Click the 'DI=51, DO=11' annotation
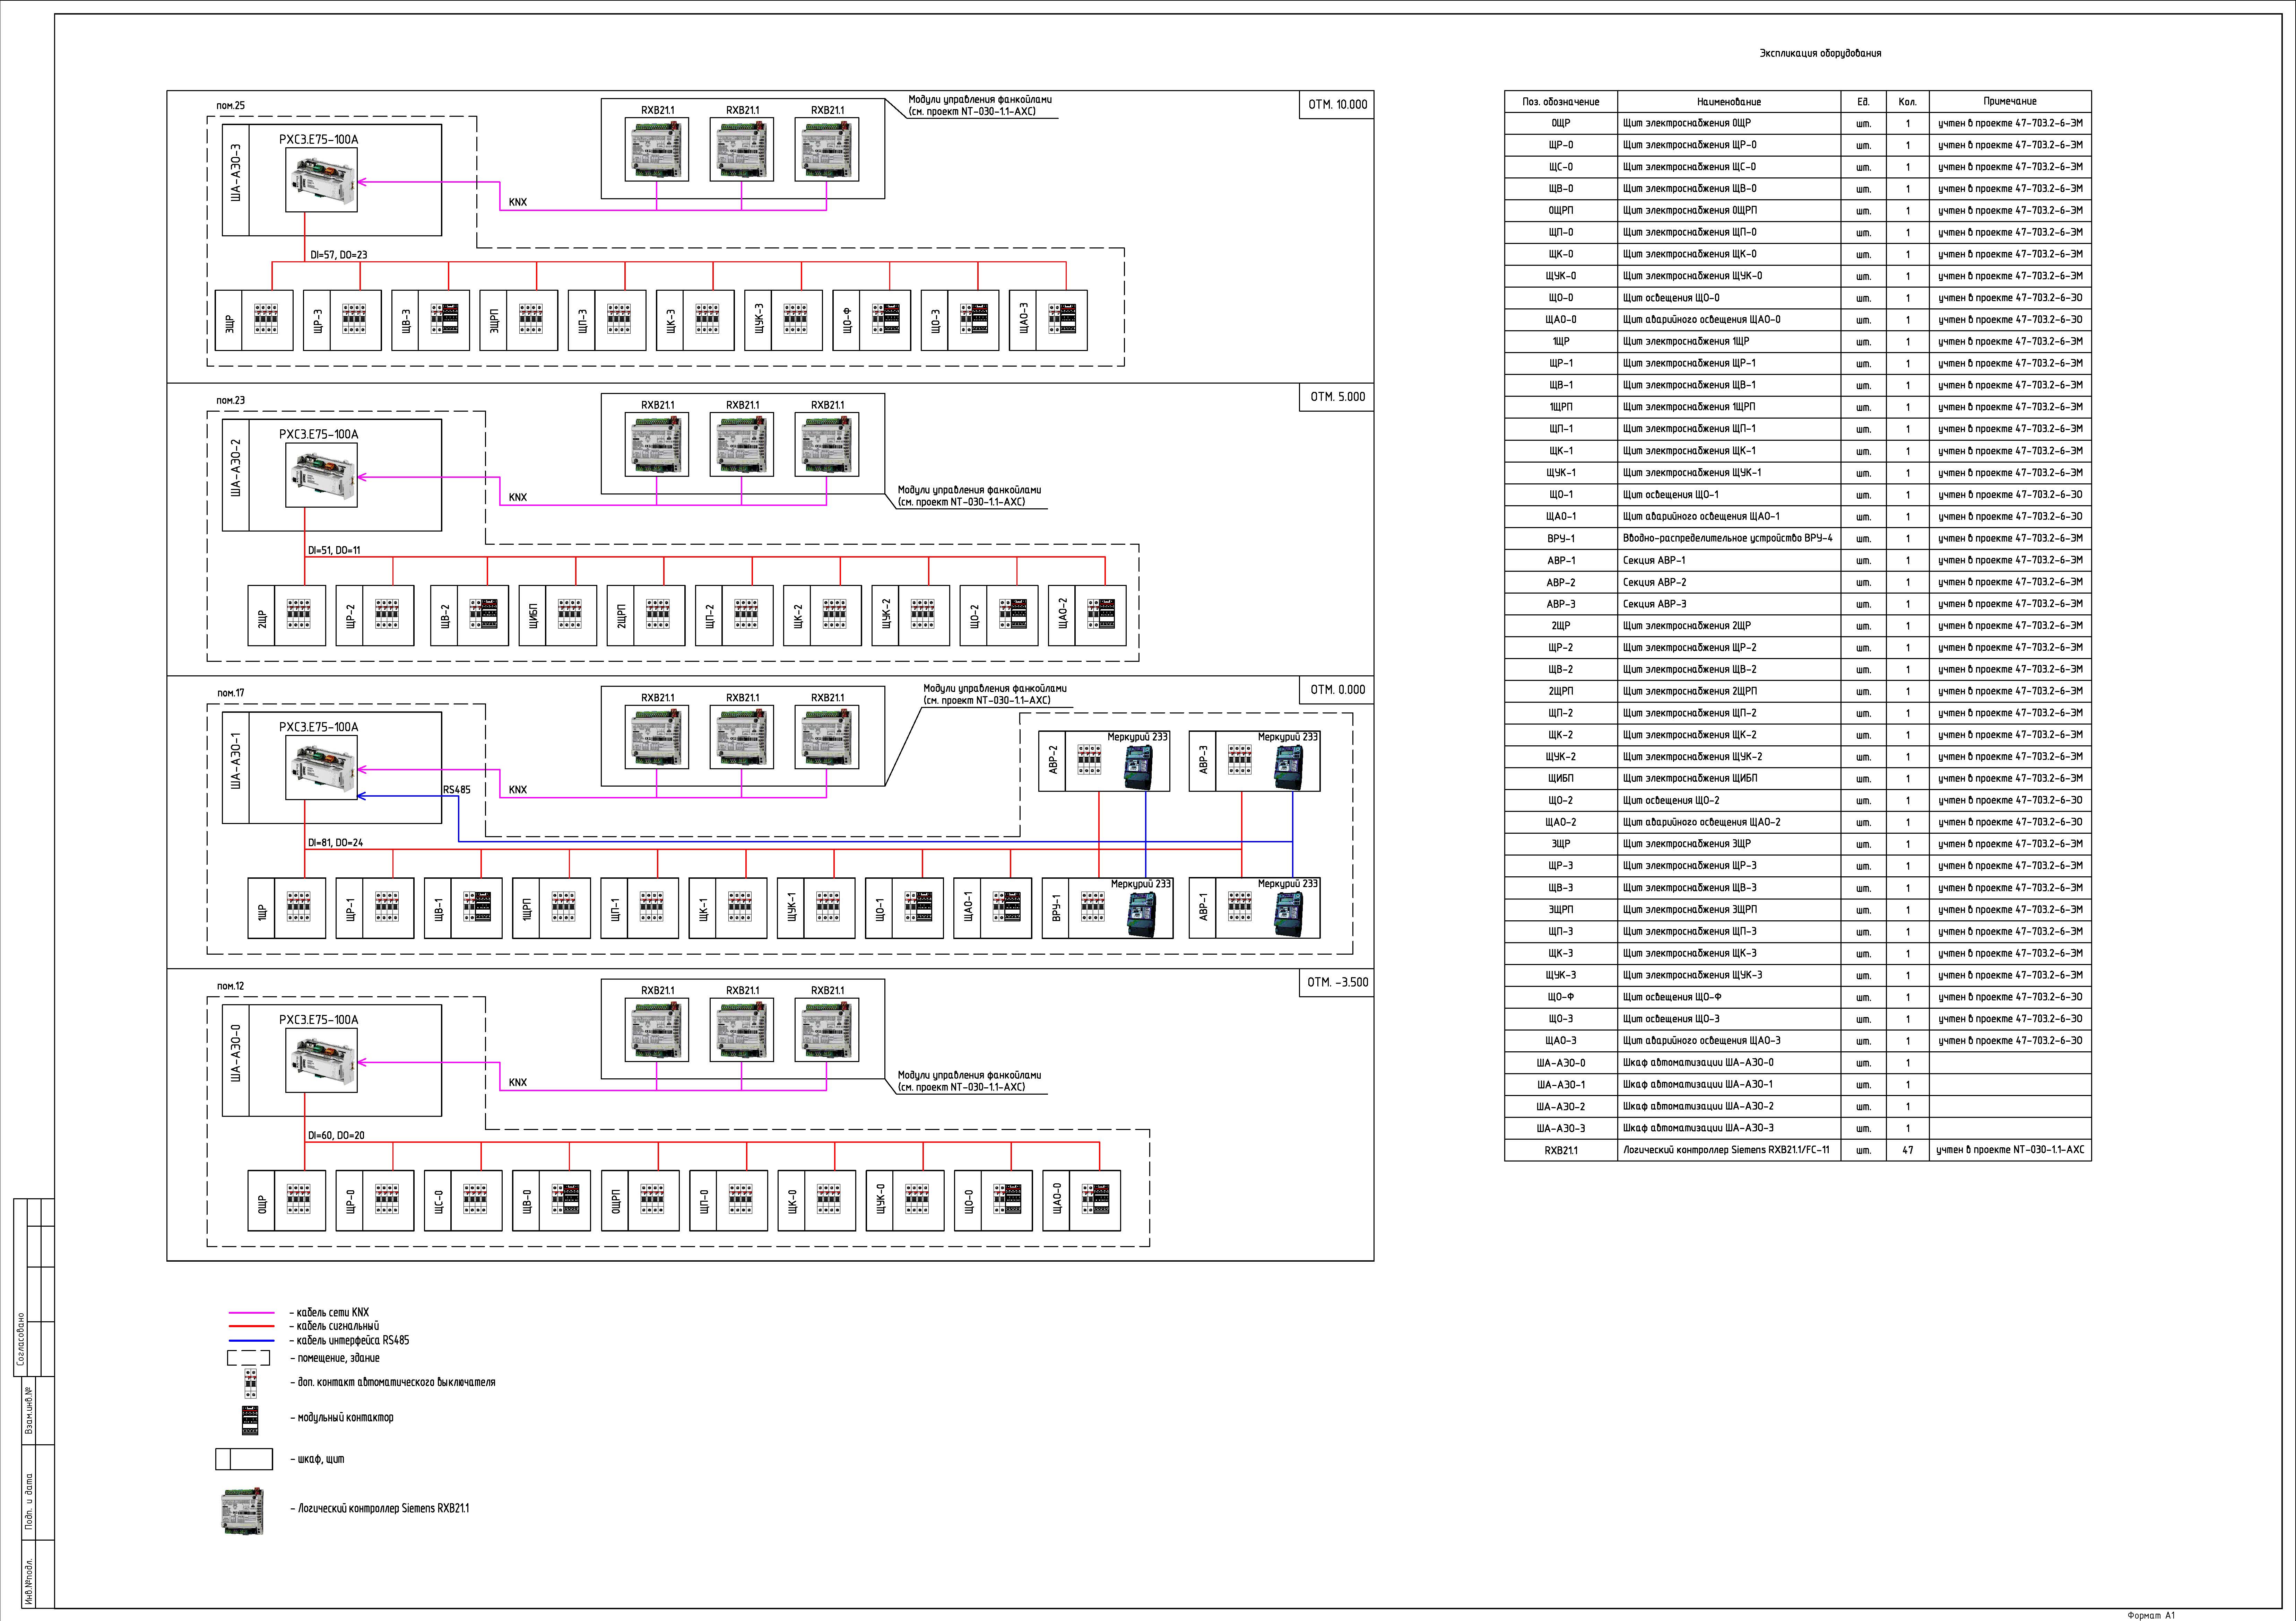Screen dimensions: 2296x1621 click(334, 551)
